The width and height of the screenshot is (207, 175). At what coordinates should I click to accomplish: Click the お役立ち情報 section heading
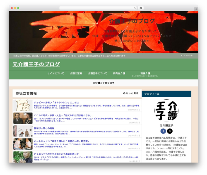(26, 93)
